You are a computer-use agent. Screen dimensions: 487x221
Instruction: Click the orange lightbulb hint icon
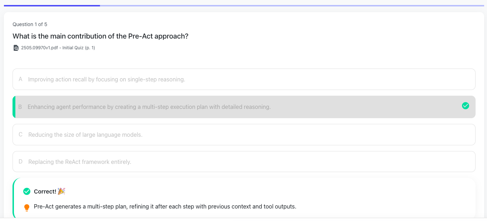point(27,207)
